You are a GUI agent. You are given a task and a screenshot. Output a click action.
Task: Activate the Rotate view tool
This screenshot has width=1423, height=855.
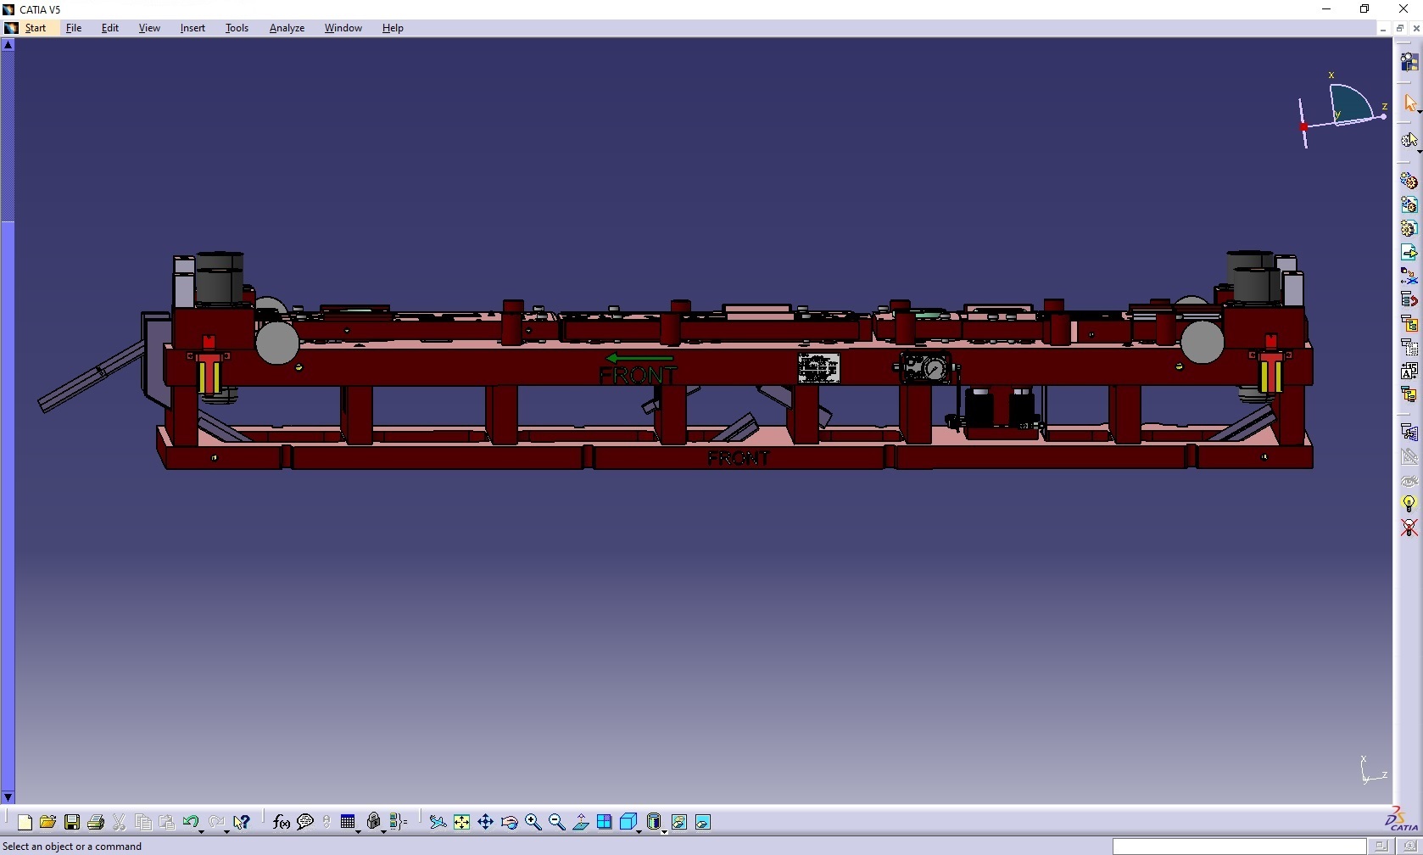(509, 822)
